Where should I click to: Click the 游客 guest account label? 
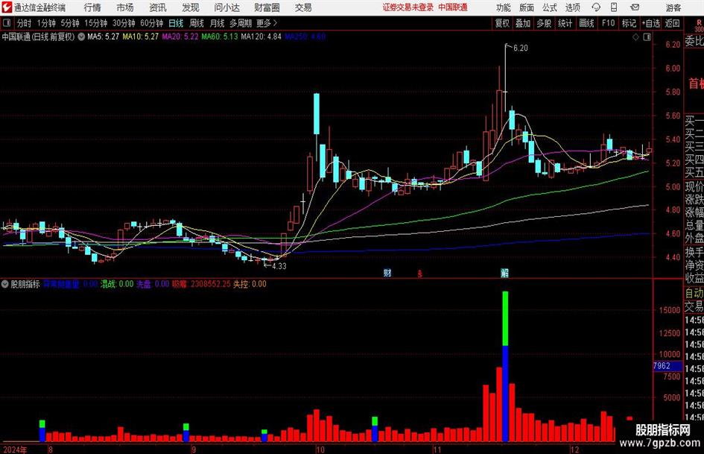tap(673, 7)
